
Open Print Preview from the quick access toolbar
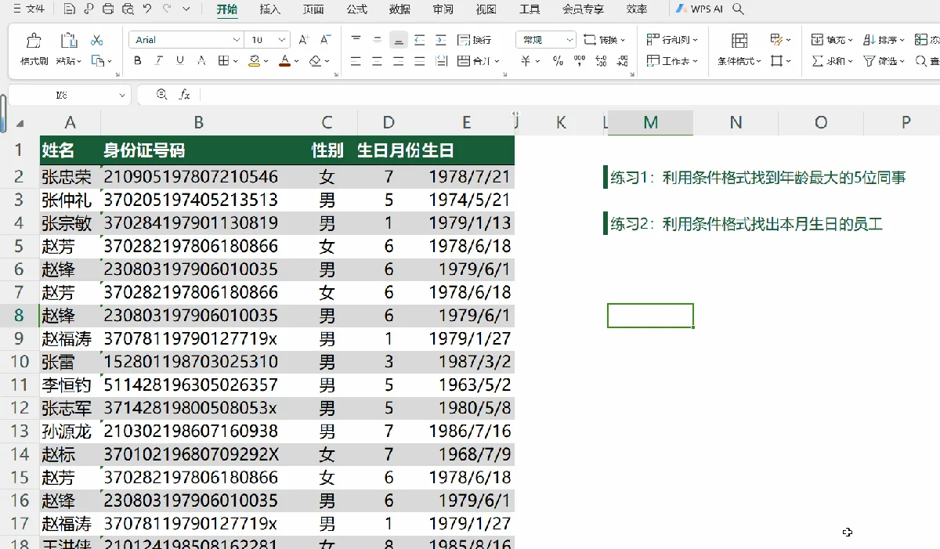128,9
